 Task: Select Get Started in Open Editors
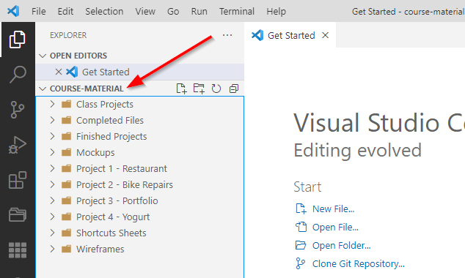pyautogui.click(x=140, y=72)
